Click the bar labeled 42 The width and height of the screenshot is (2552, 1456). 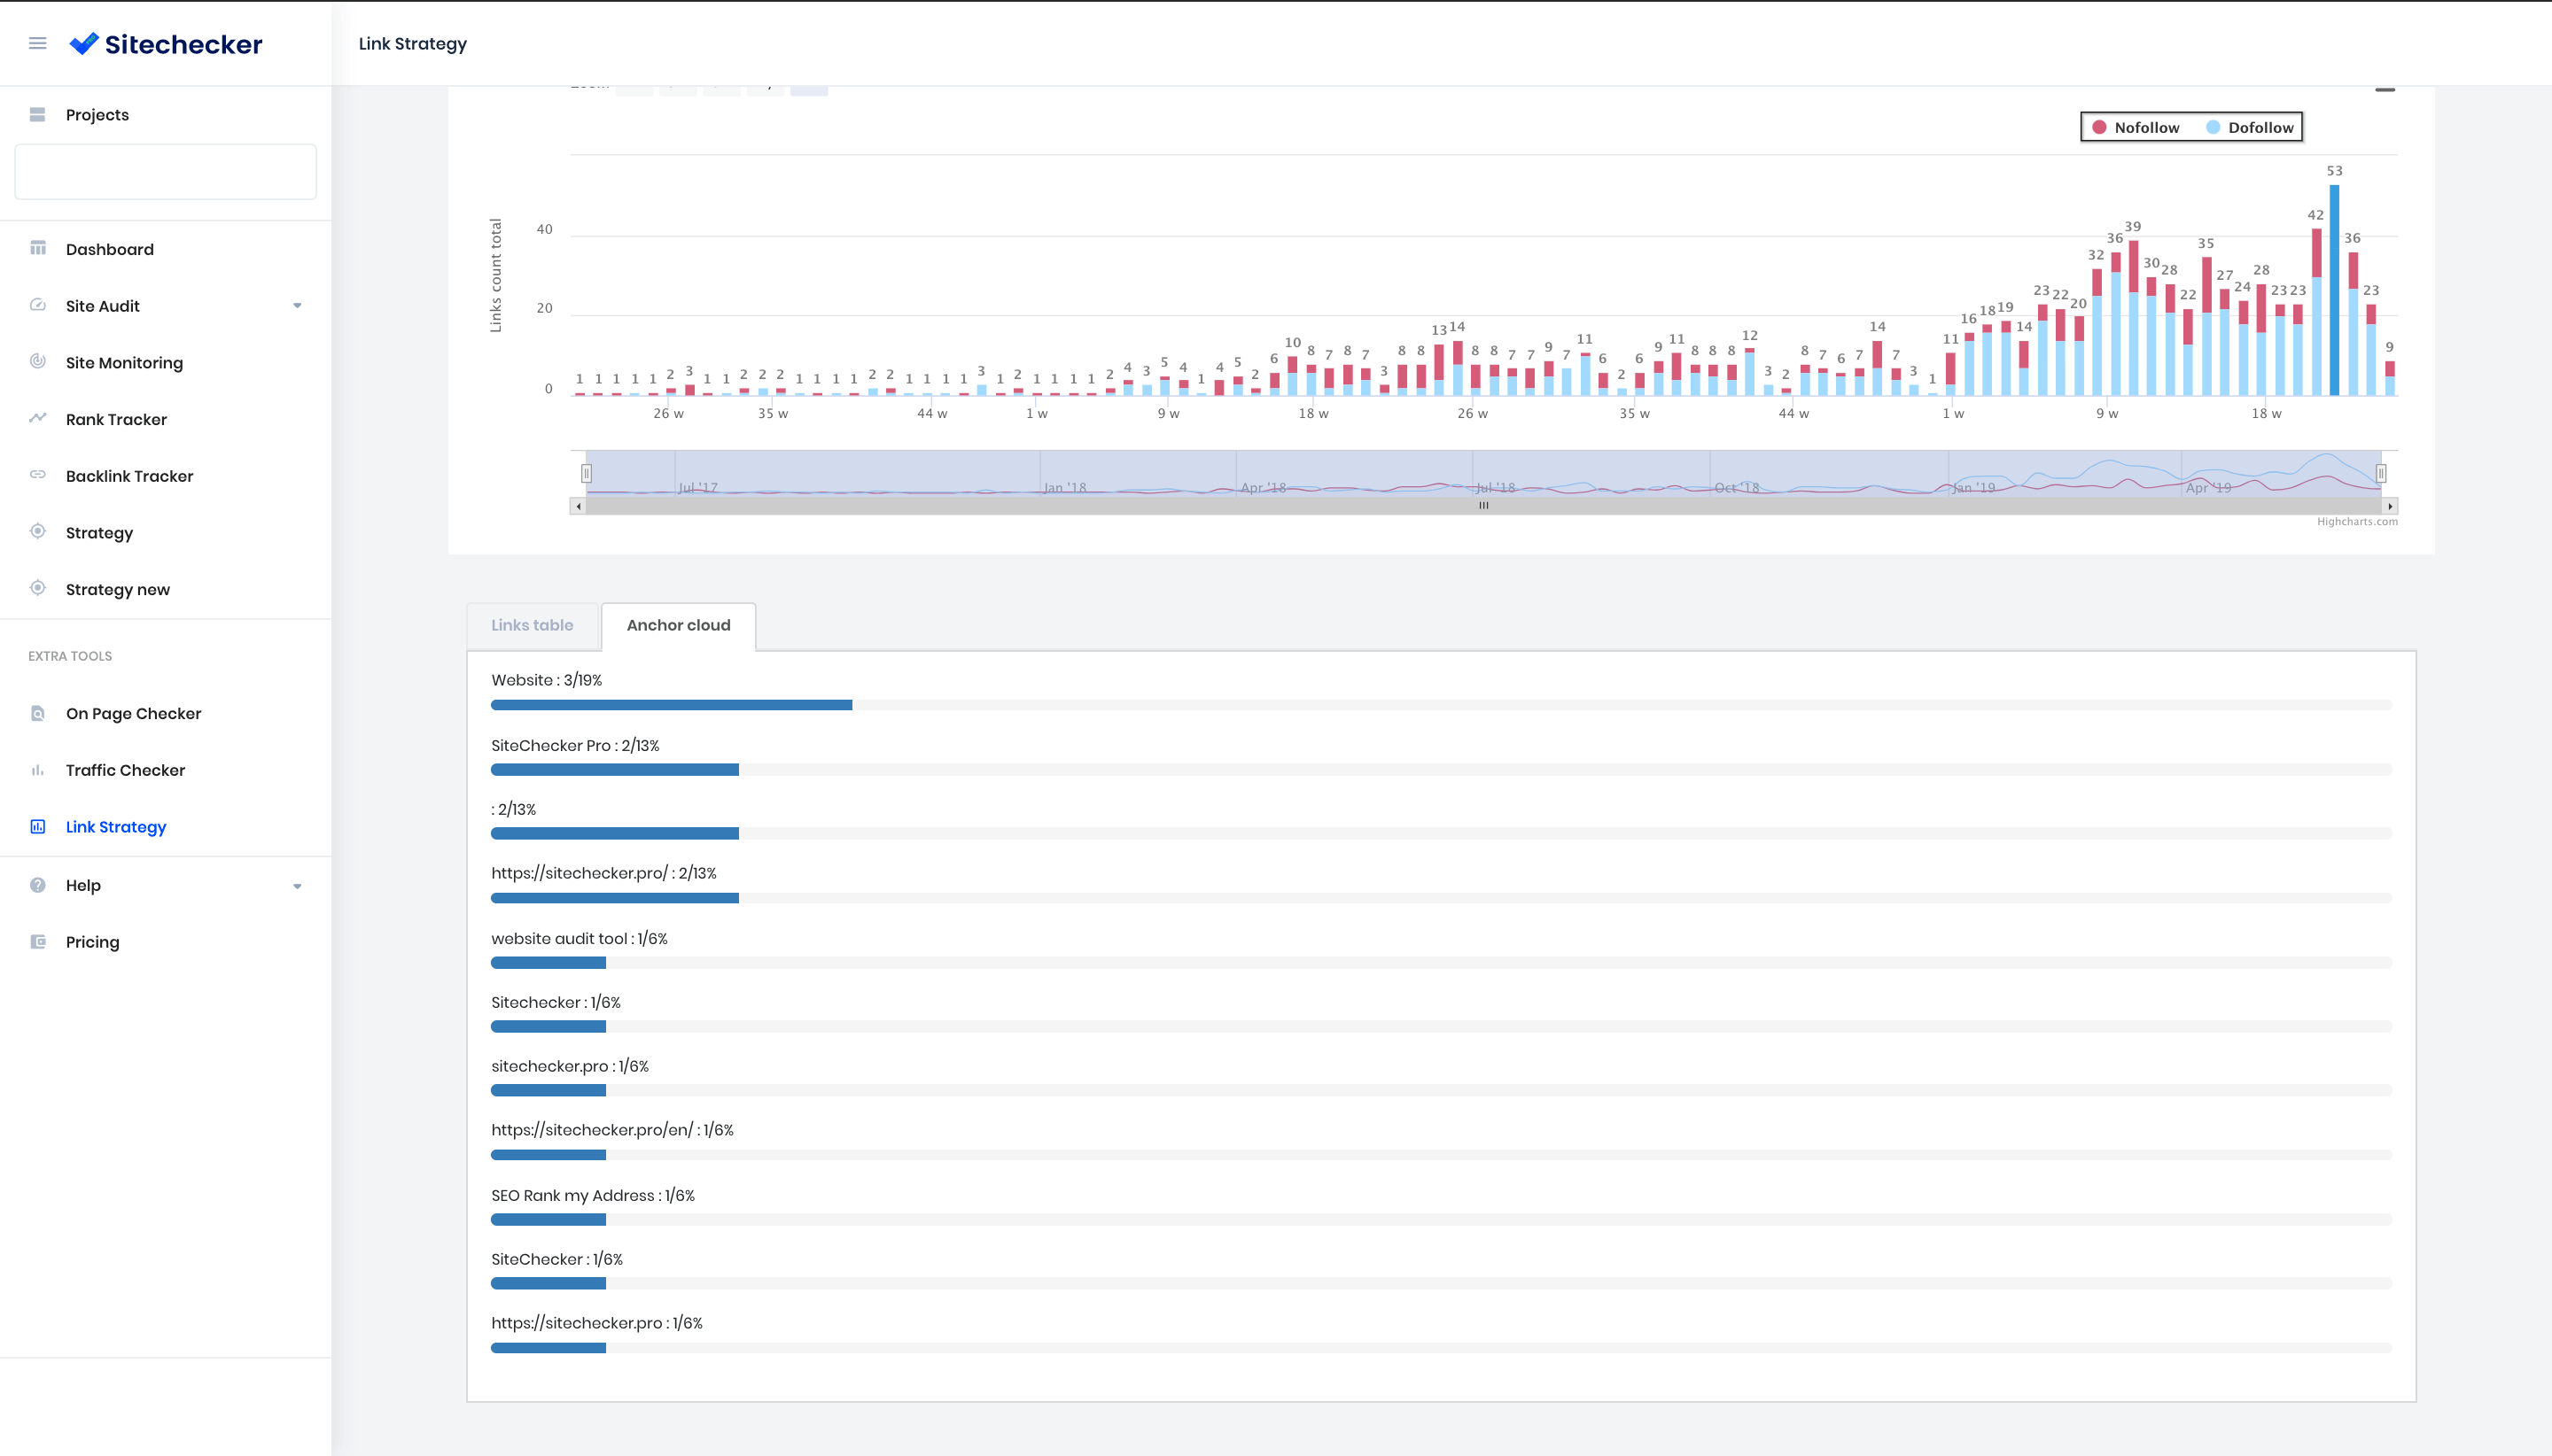tap(2316, 312)
